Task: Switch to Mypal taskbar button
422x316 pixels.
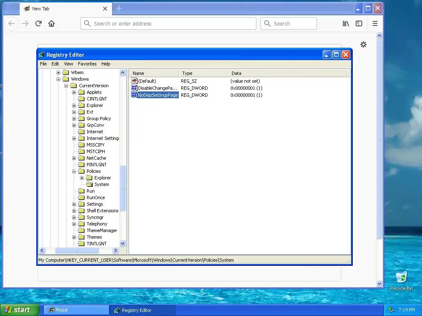Action: (76, 310)
